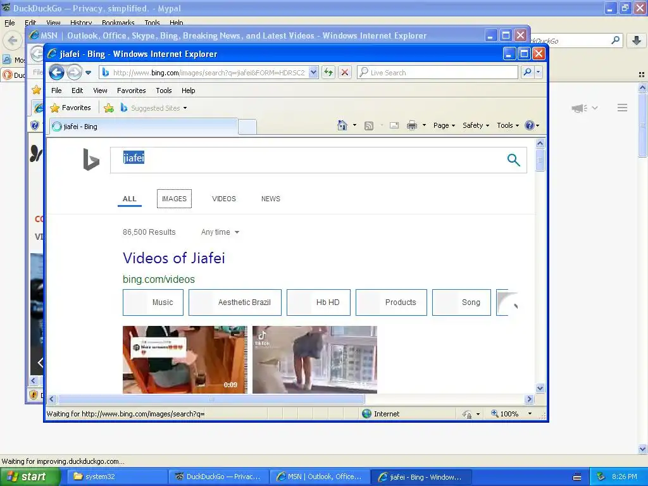Click the DuckDuckGo megaphone icon
This screenshot has width=648, height=486.
(580, 108)
